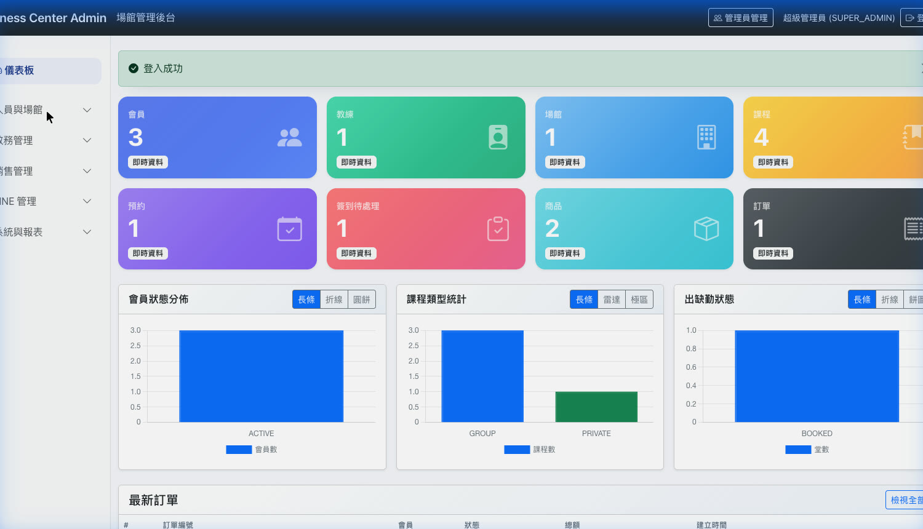
Task: Click the coach badge icon on 教練 card
Action: [x=498, y=137]
